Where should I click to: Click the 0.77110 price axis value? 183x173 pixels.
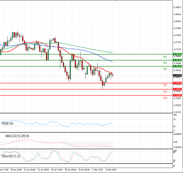pos(177,49)
